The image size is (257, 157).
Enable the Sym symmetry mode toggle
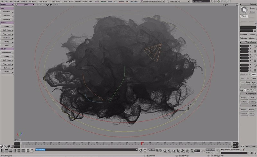(253, 83)
